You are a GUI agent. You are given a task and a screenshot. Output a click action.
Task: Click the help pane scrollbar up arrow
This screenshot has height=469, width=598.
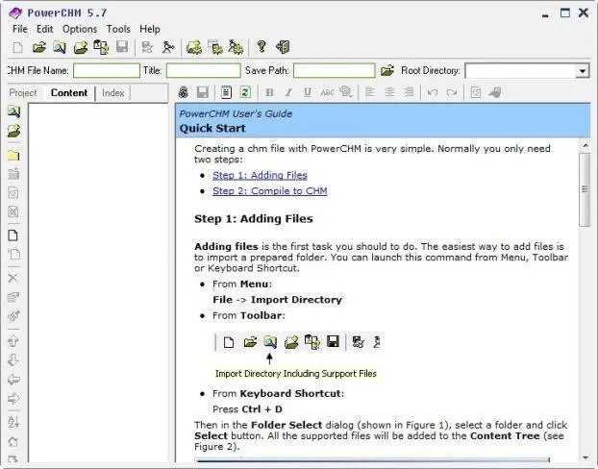pyautogui.click(x=585, y=146)
